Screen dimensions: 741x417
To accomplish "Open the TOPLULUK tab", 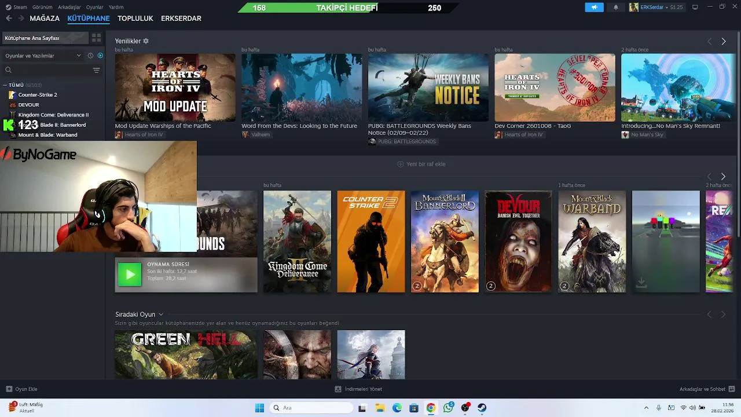I will [135, 19].
